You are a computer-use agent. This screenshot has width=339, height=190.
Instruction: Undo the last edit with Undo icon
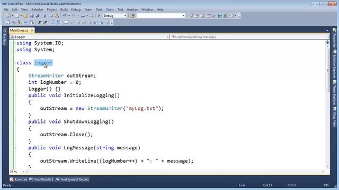click(65, 16)
